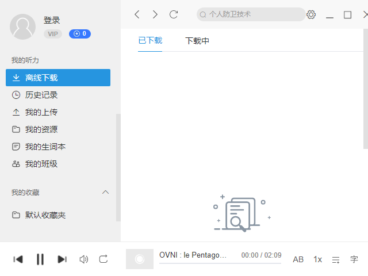Viewport: 368px width, 276px height.
Task: Click the folder icon beside 默认收藏夹
Action: [x=16, y=215]
